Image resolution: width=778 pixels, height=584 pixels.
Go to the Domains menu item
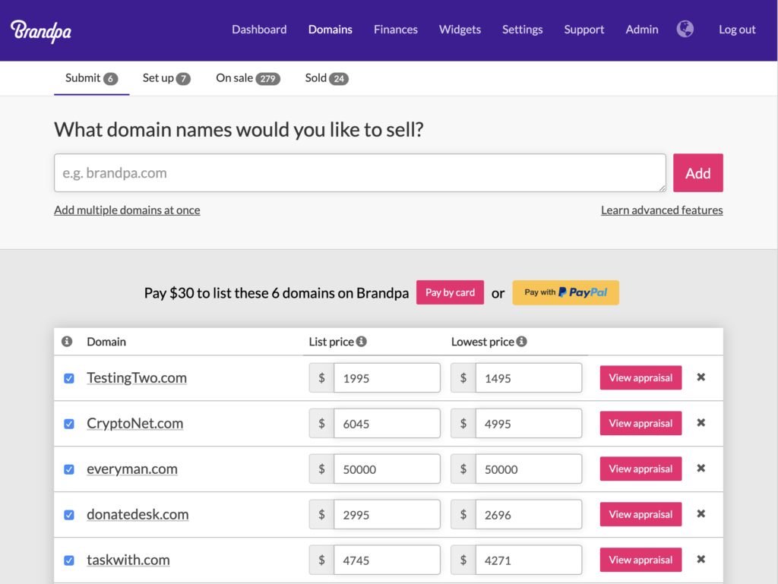tap(330, 30)
